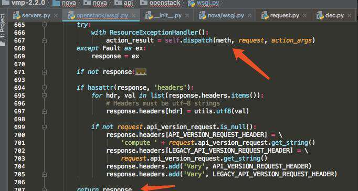358x191 pixels.
Task: Click line number 667 in gutter
Action: tap(19, 40)
